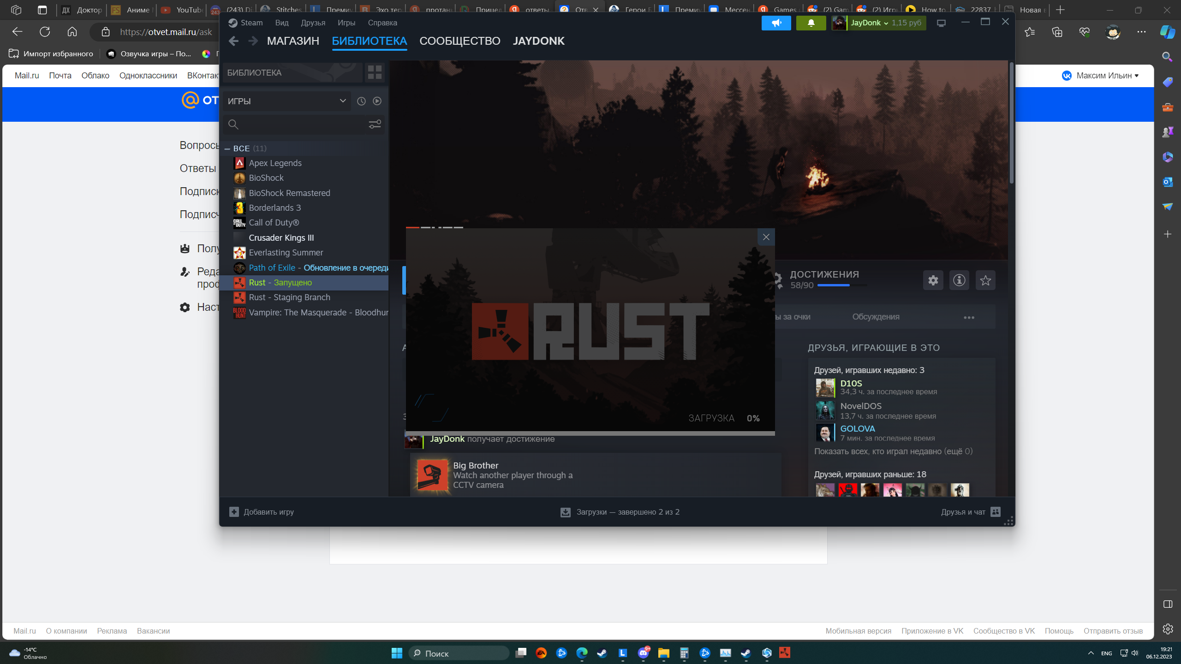Open friend D1OS profile
Screen dimensions: 1181x664
[x=851, y=383]
